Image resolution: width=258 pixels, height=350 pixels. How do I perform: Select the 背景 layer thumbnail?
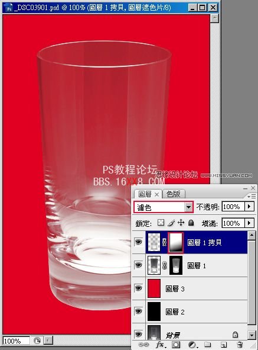[x=154, y=332]
